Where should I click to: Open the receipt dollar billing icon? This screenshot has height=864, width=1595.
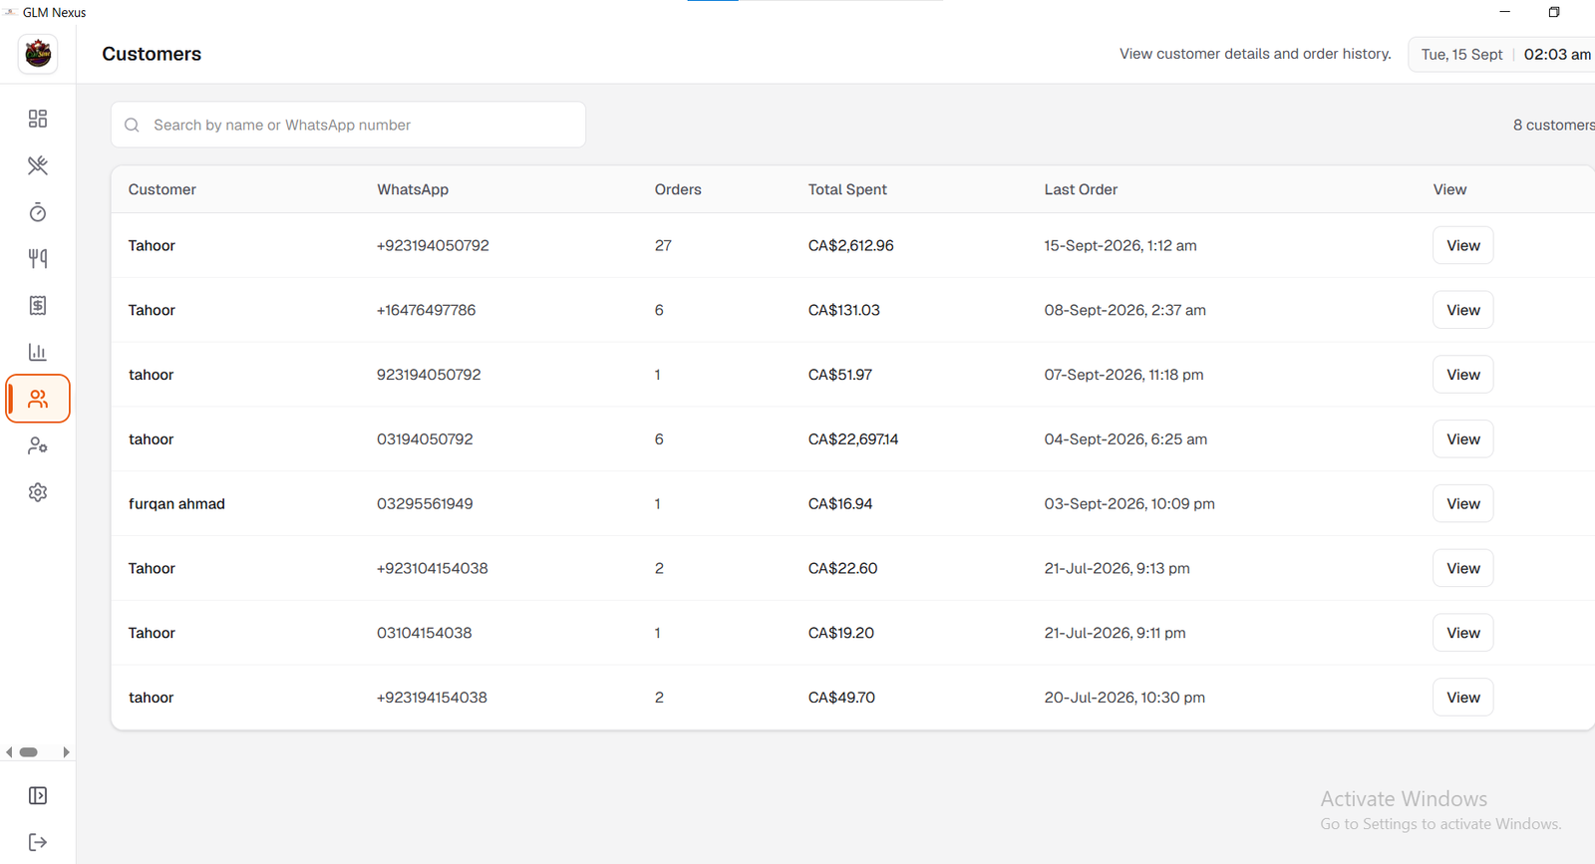coord(38,306)
